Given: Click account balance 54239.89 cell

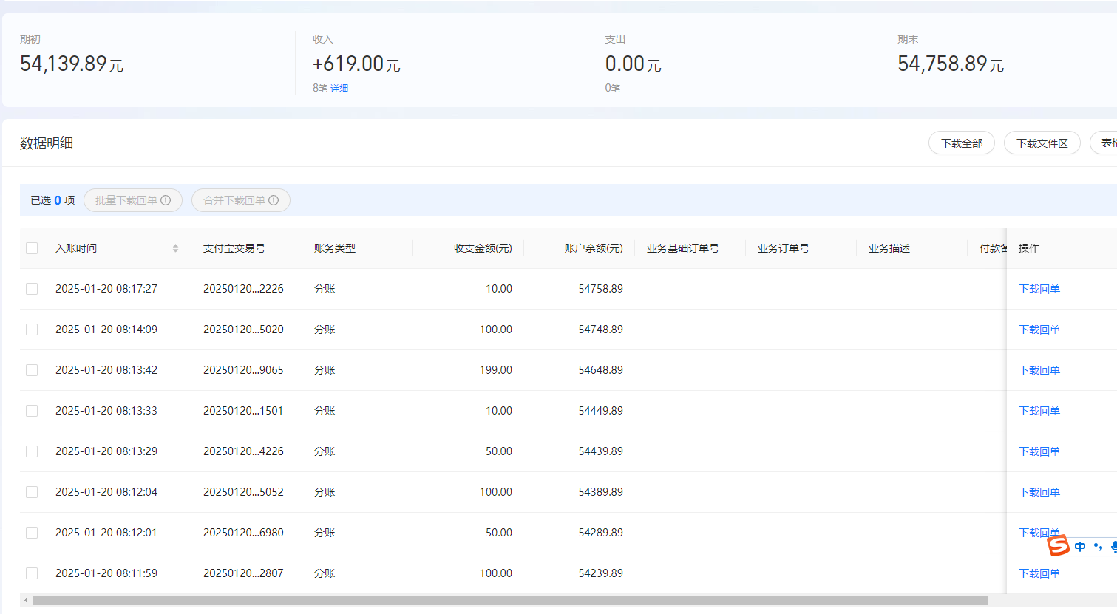Looking at the screenshot, I should 601,573.
